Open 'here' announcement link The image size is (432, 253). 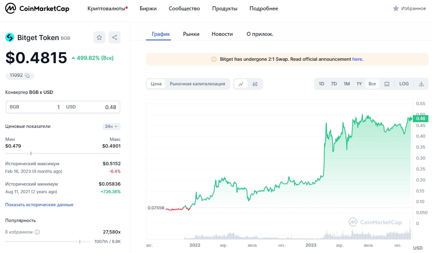(357, 59)
